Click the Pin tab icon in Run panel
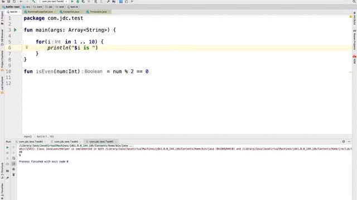The height and width of the screenshot is (200, 357). click(7, 178)
